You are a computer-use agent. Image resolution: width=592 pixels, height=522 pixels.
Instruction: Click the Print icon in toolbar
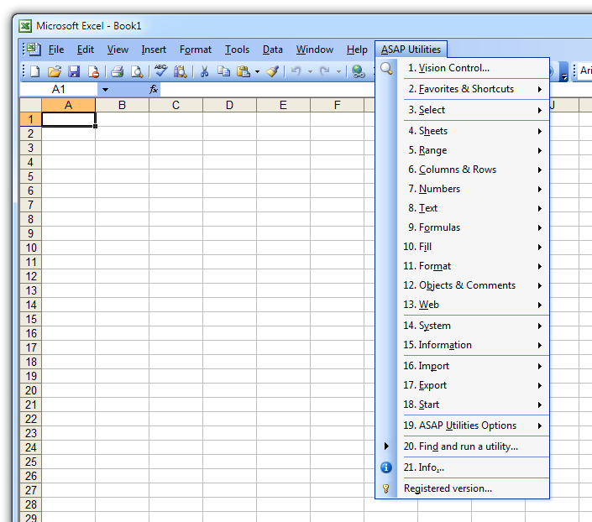pyautogui.click(x=118, y=72)
